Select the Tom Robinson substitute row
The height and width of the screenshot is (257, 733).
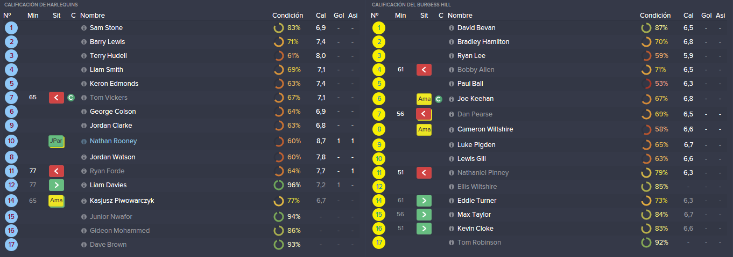(549, 243)
